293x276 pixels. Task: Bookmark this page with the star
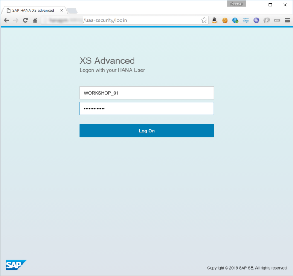tap(204, 20)
